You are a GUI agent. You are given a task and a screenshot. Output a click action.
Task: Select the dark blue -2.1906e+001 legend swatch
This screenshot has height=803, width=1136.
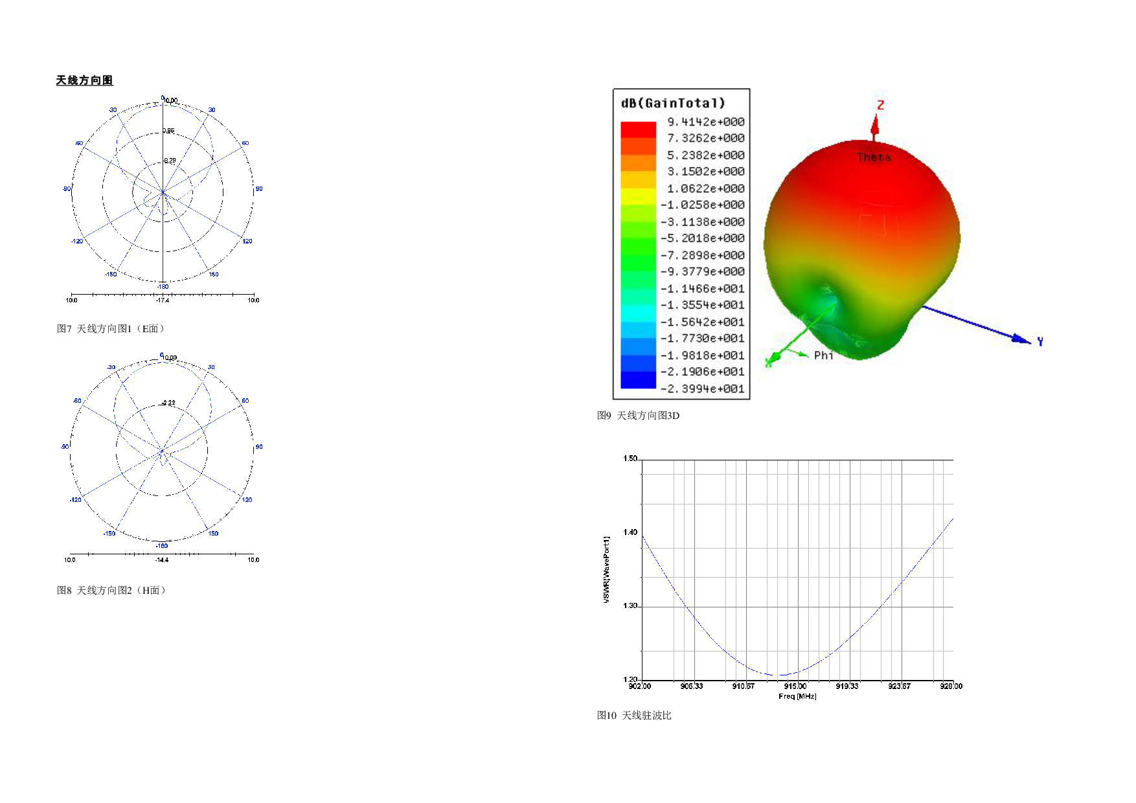(638, 379)
